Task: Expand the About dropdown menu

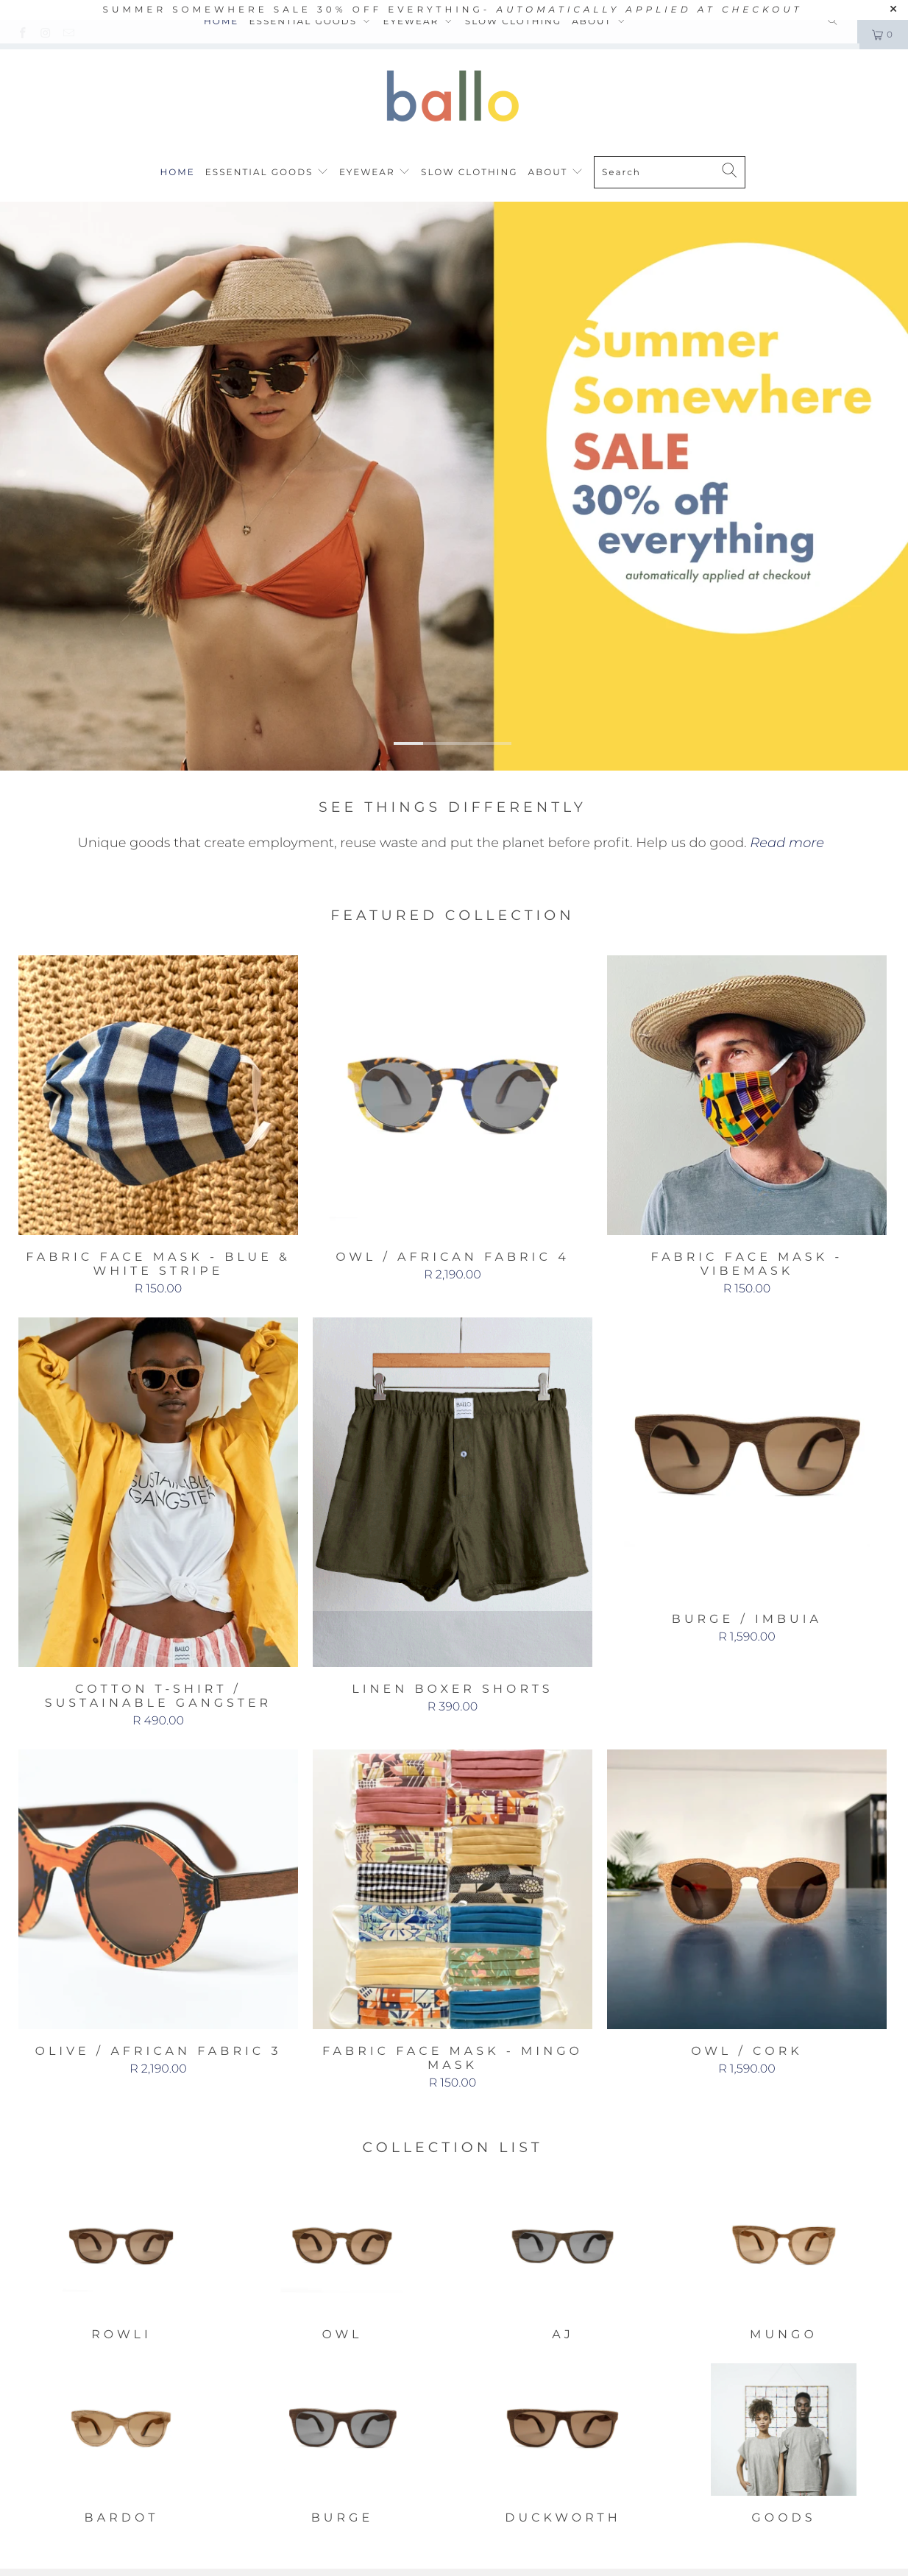Action: click(x=555, y=172)
